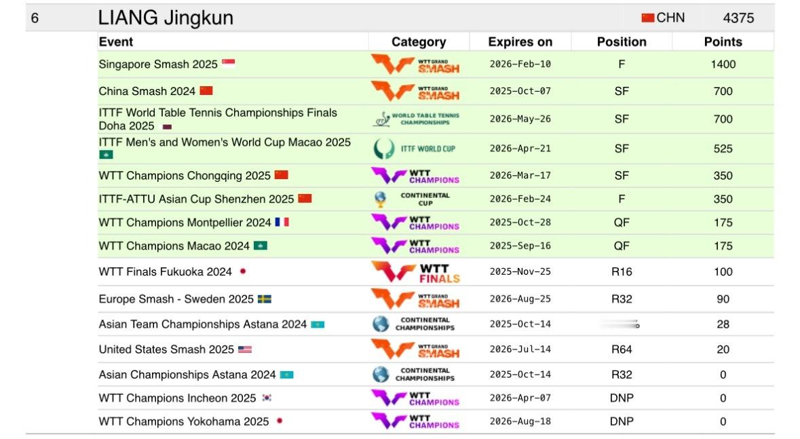Image resolution: width=800 pixels, height=439 pixels.
Task: Open the WTT Finals Fukuoka 2024 event
Action: [166, 272]
